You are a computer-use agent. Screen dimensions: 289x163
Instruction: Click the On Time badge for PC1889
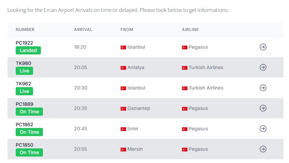[x=29, y=112]
